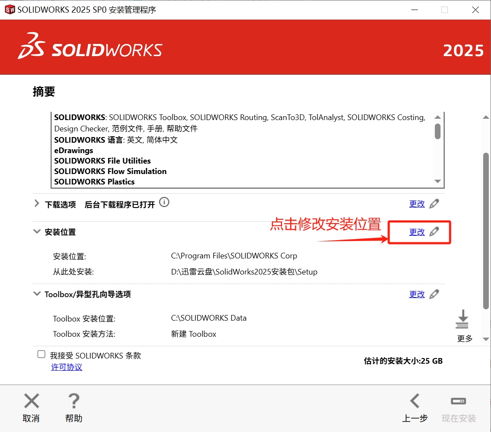Click the 摘要 heading
Viewport: 491px width, 432px height.
(x=44, y=92)
